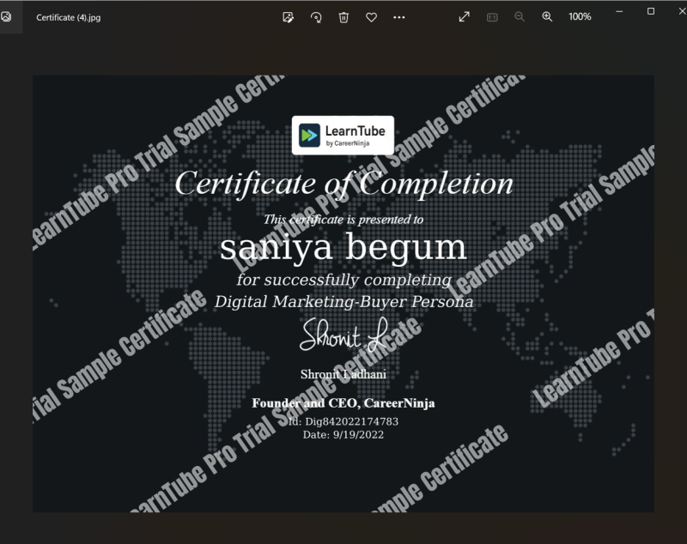Click the Certificate of Completion heading
The width and height of the screenshot is (687, 544).
[343, 183]
